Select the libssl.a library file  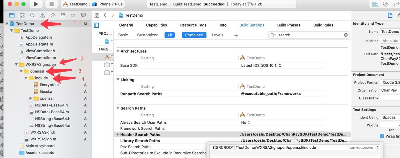[x=46, y=92]
